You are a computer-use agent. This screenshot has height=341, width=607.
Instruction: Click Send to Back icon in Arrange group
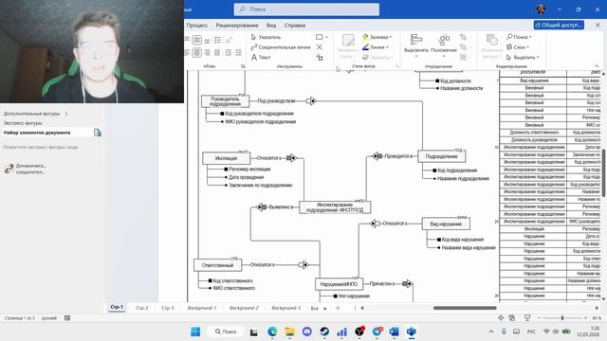(464, 47)
